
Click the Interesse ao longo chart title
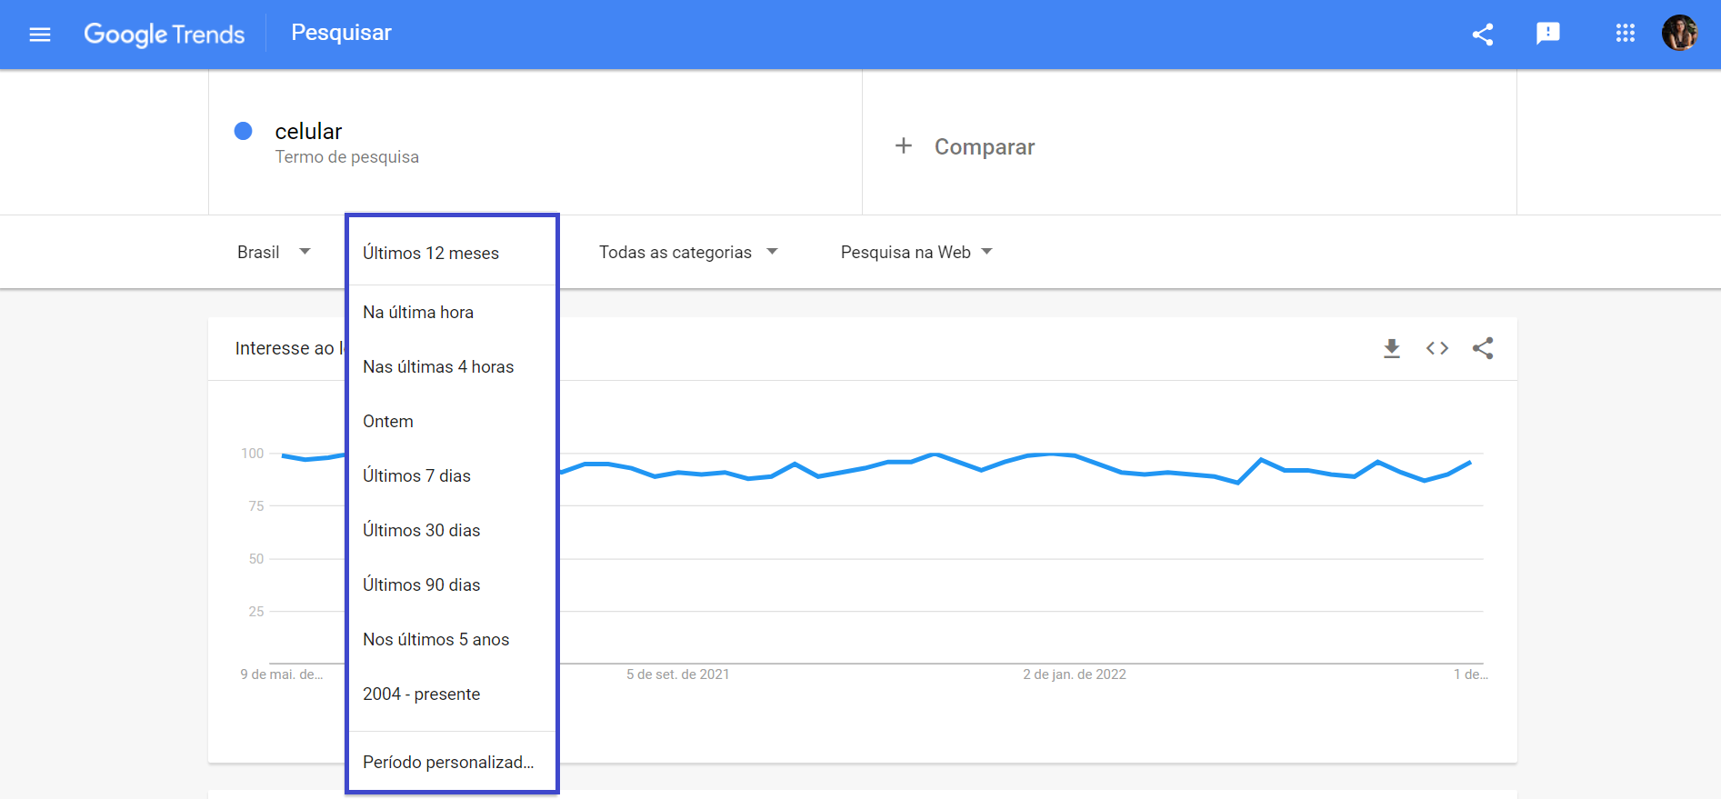(x=290, y=348)
